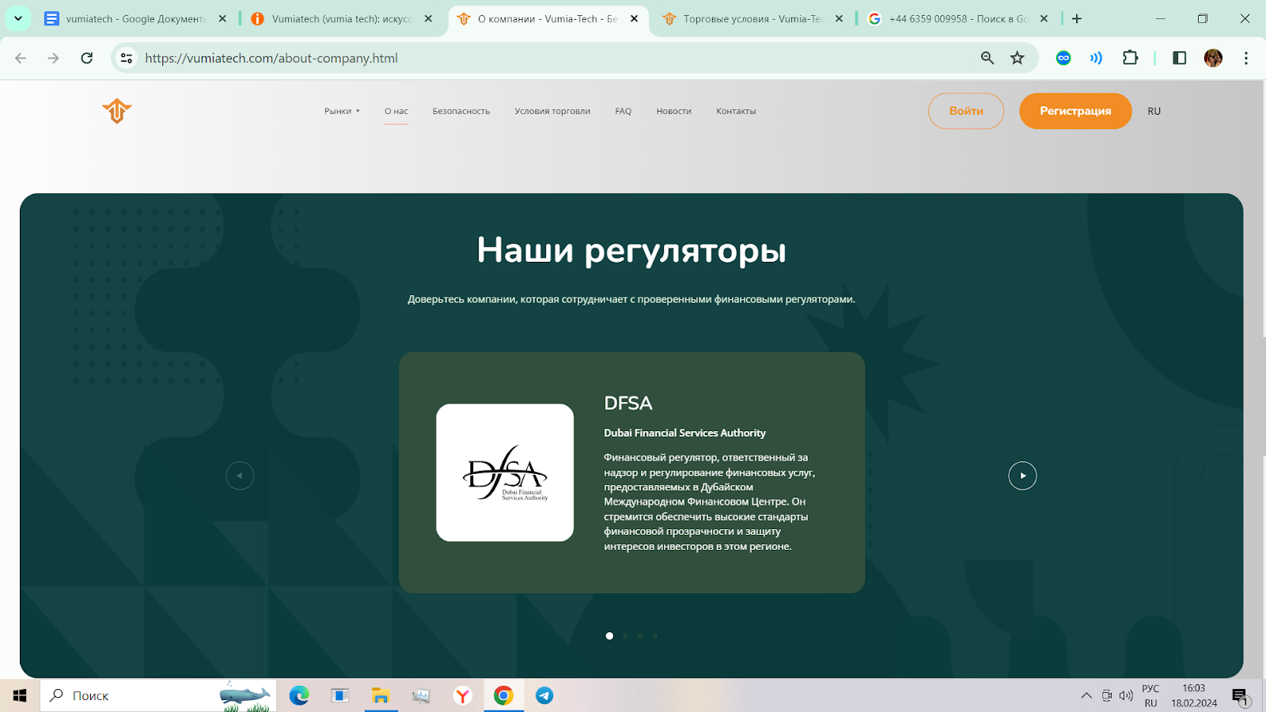The image size is (1266, 712).
Task: Select the first carousel dot
Action: pos(609,636)
